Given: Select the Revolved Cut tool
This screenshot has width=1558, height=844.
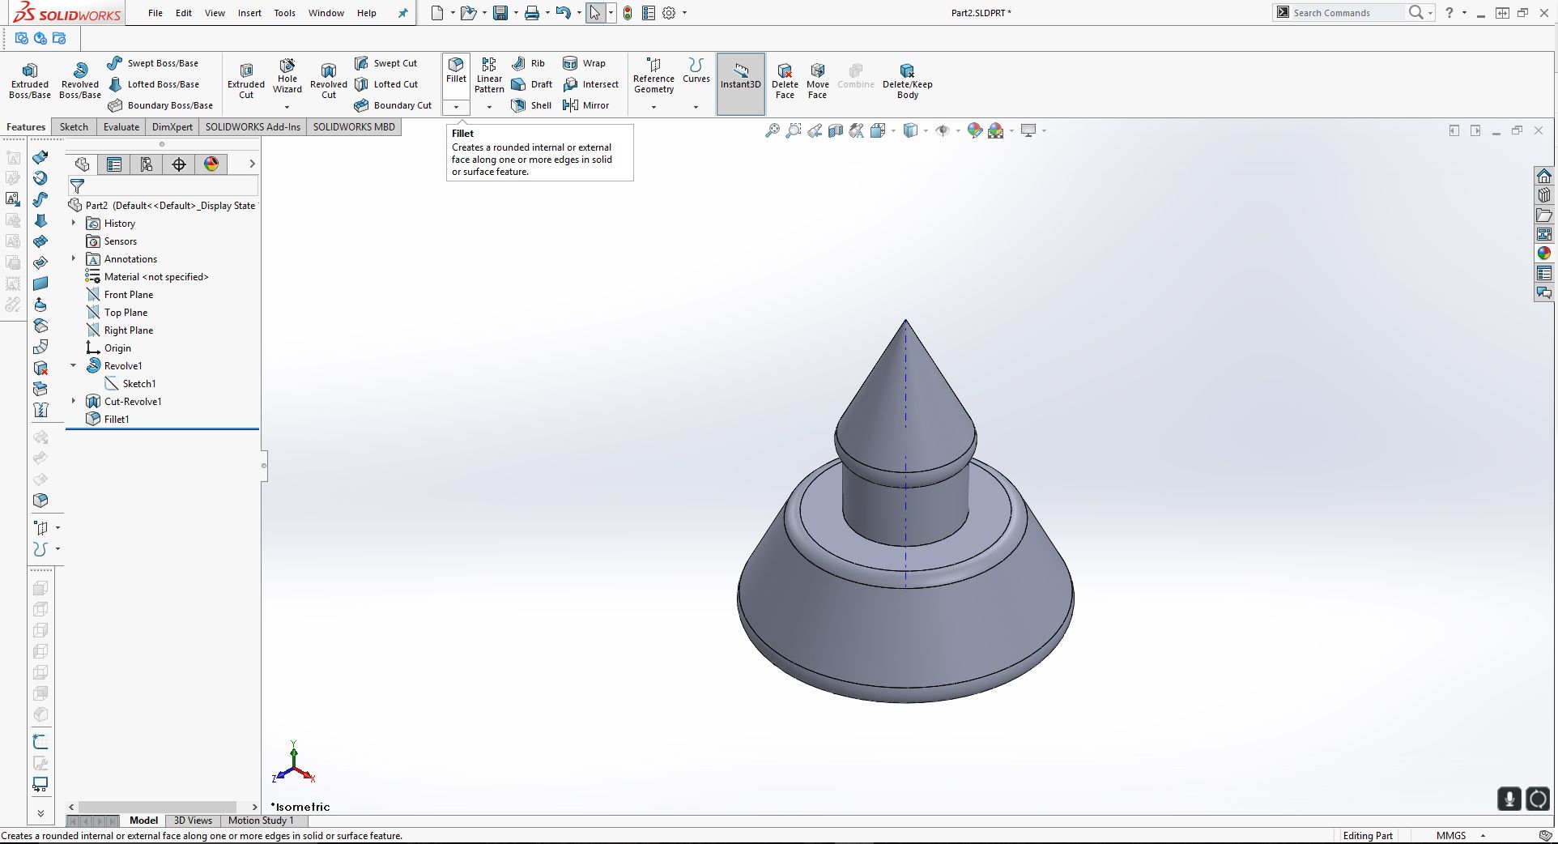Looking at the screenshot, I should coord(329,81).
